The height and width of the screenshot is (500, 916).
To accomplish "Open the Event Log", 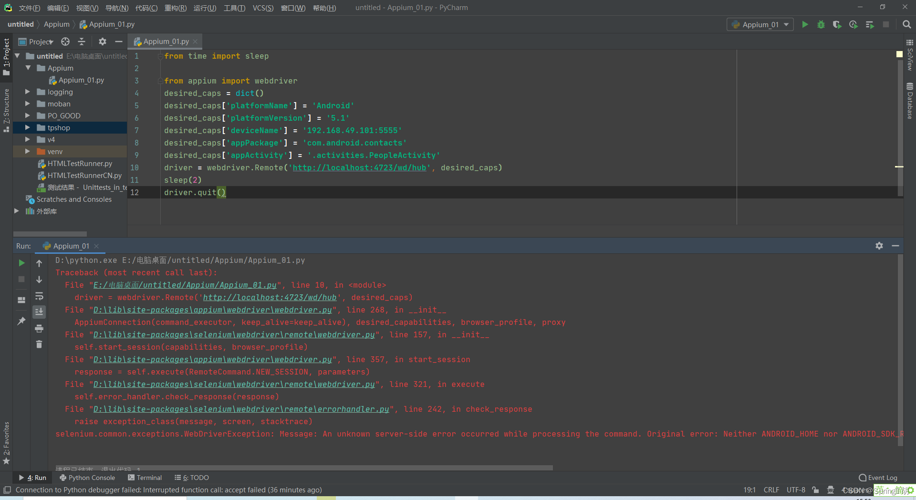I will 878,478.
